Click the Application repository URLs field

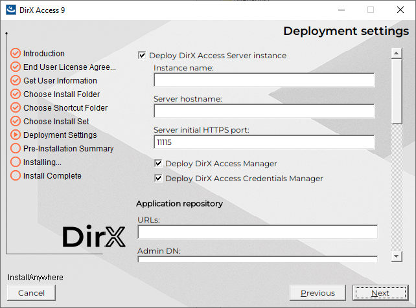tap(257, 232)
